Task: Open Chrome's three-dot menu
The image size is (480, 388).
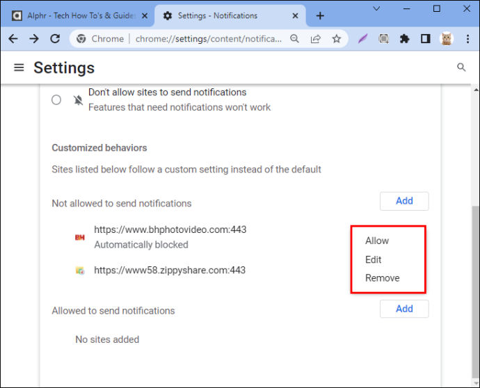Action: [467, 39]
